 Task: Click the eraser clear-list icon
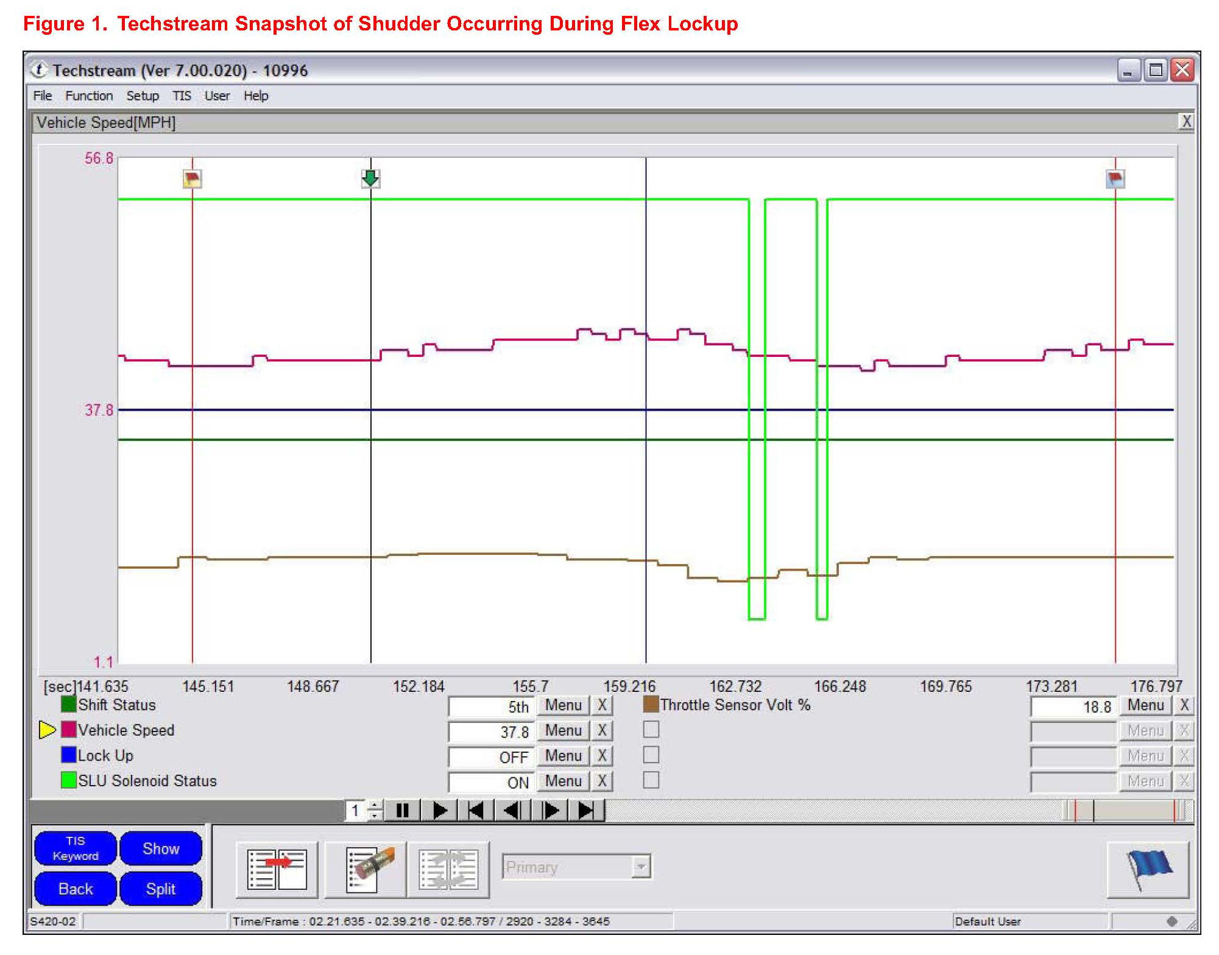[x=365, y=869]
